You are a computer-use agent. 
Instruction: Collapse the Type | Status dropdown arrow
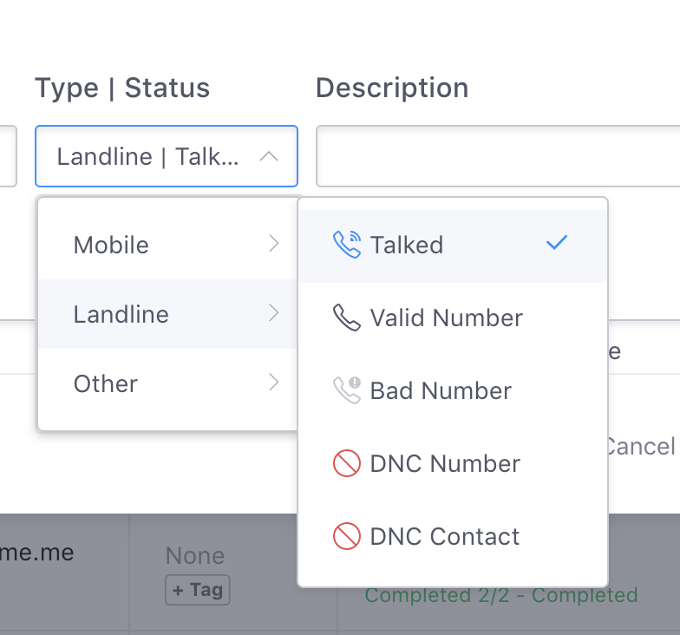click(269, 156)
